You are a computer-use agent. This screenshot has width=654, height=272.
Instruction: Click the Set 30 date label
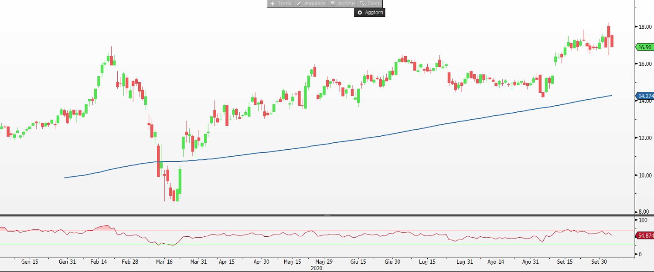(599, 262)
